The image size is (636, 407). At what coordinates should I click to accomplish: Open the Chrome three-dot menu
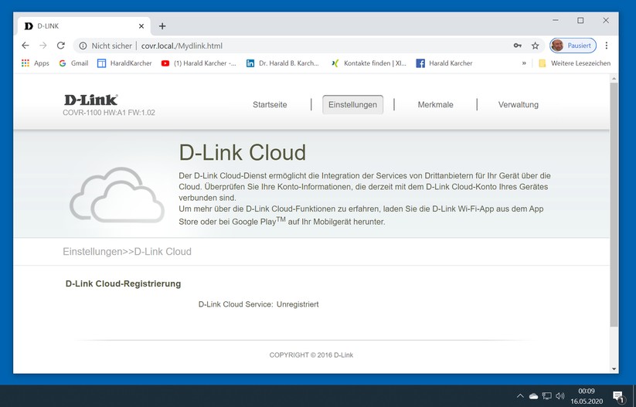click(607, 46)
